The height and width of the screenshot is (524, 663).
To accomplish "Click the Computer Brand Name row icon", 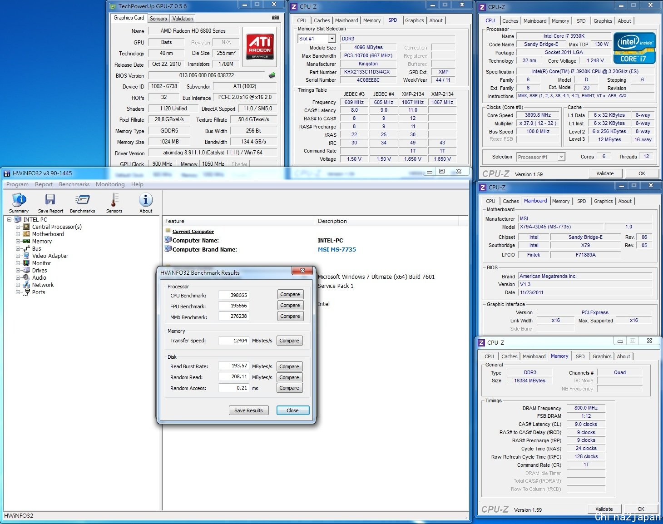I will pos(168,249).
